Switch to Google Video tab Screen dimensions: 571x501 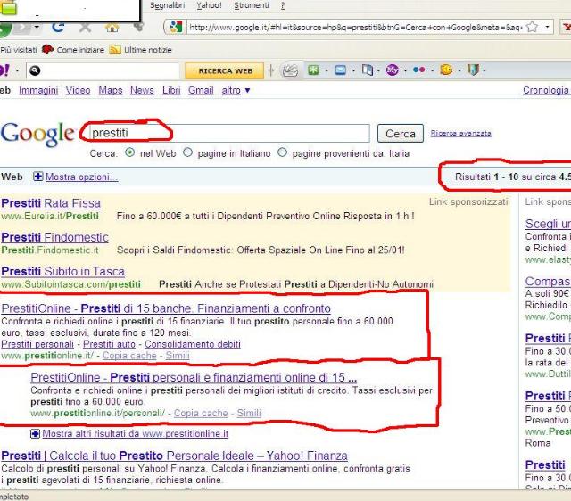[x=78, y=90]
